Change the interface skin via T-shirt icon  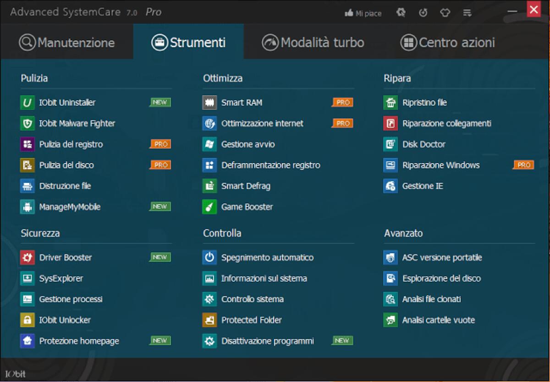[x=445, y=12]
